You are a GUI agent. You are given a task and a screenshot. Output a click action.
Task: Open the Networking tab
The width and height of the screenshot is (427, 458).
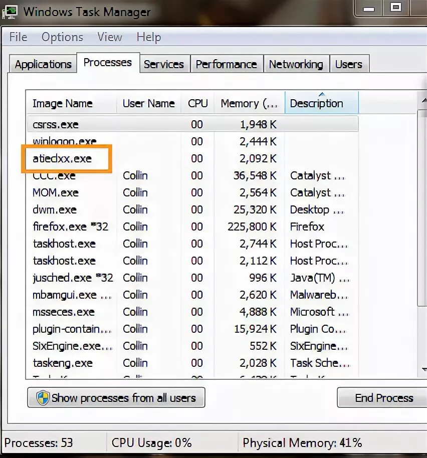click(x=296, y=64)
